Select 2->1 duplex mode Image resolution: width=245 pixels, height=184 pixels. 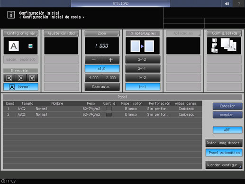point(143,69)
